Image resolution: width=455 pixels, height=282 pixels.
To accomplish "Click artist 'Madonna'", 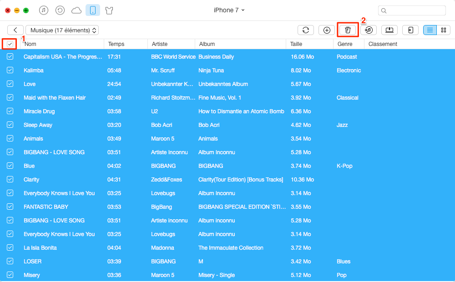I will tap(162, 248).
